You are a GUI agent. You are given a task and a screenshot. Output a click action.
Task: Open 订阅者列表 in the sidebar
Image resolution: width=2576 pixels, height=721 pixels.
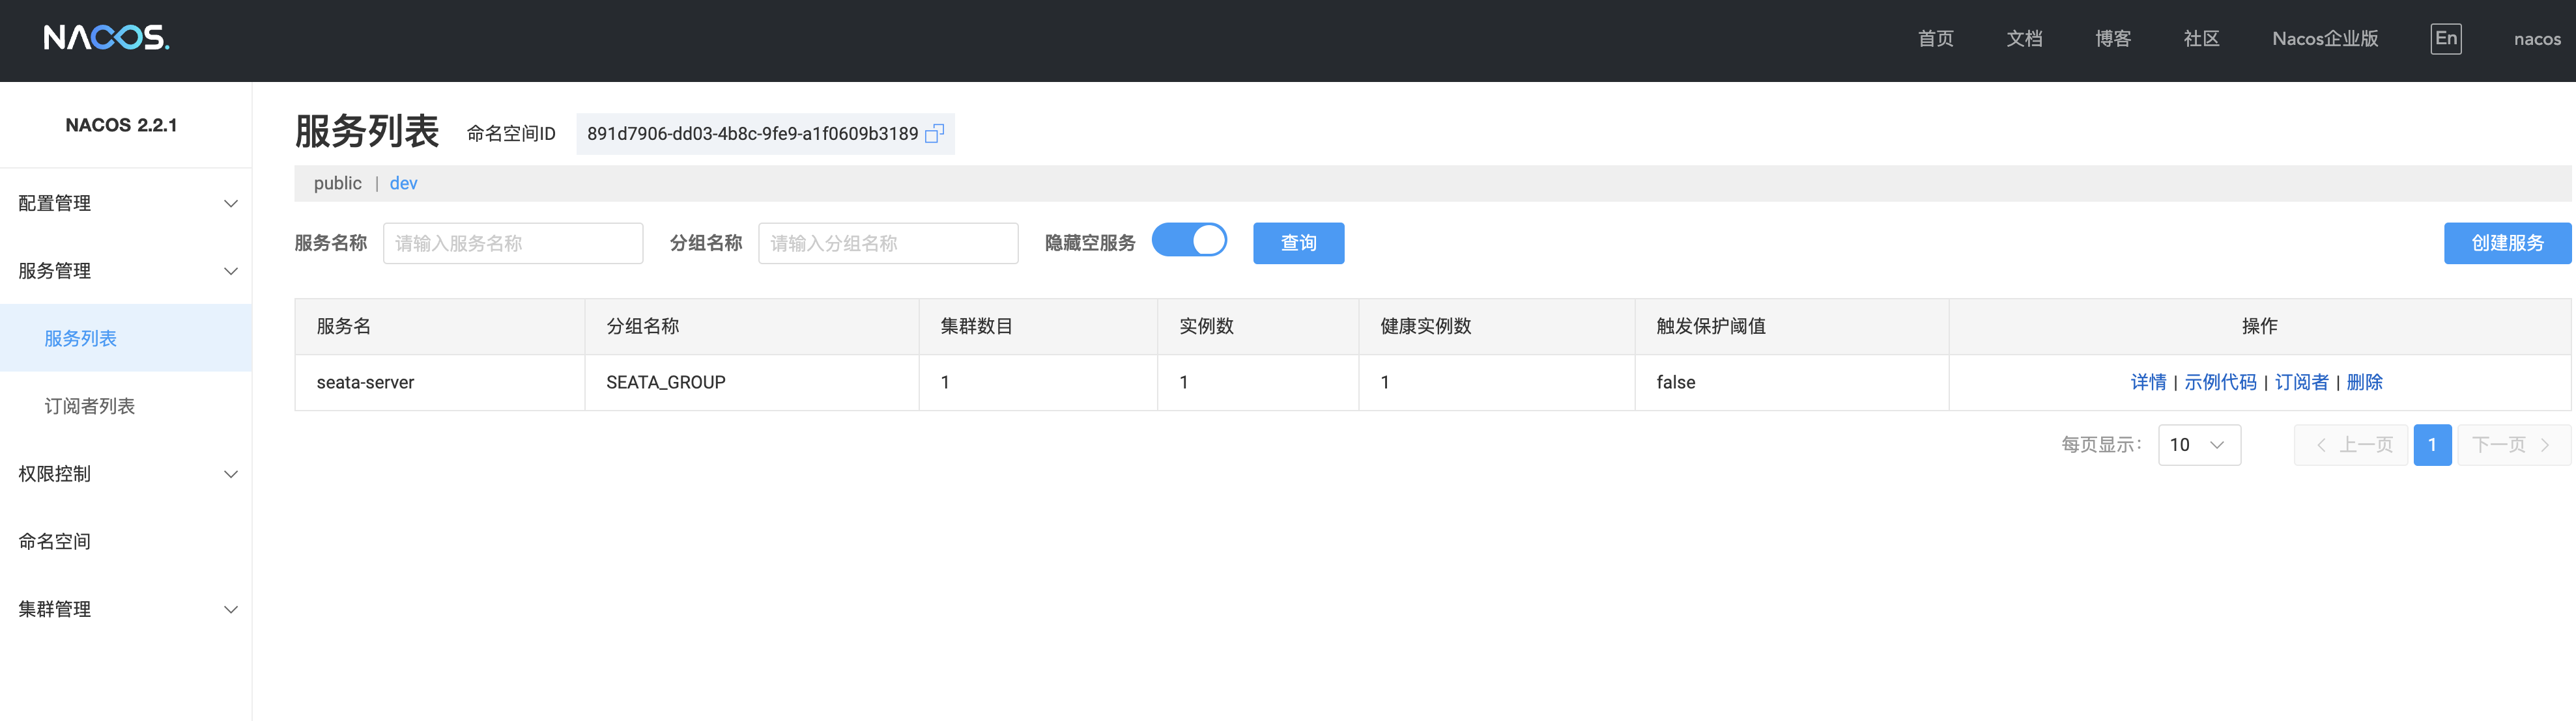click(126, 407)
